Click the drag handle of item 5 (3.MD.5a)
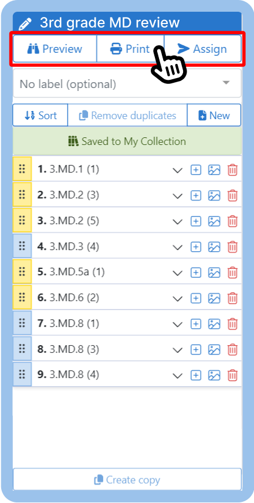 22,271
